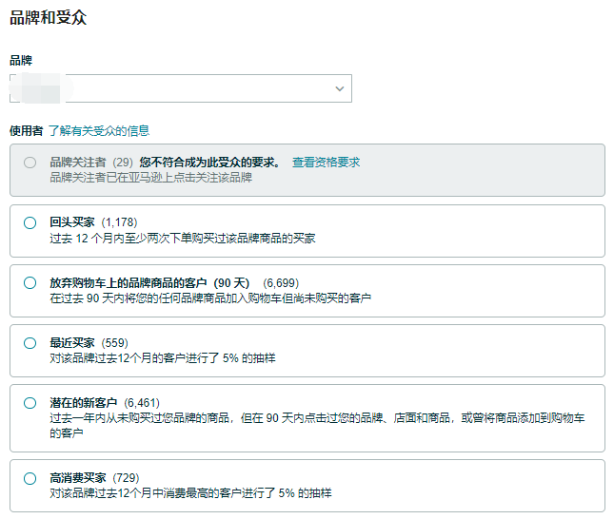Screen dimensions: 614x519
Task: Choose the 放弃购物车上的品牌商品的客户 radio option
Action: click(30, 282)
